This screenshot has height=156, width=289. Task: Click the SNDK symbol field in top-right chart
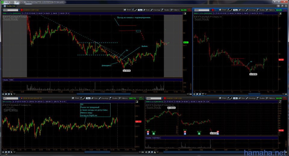coord(202,10)
